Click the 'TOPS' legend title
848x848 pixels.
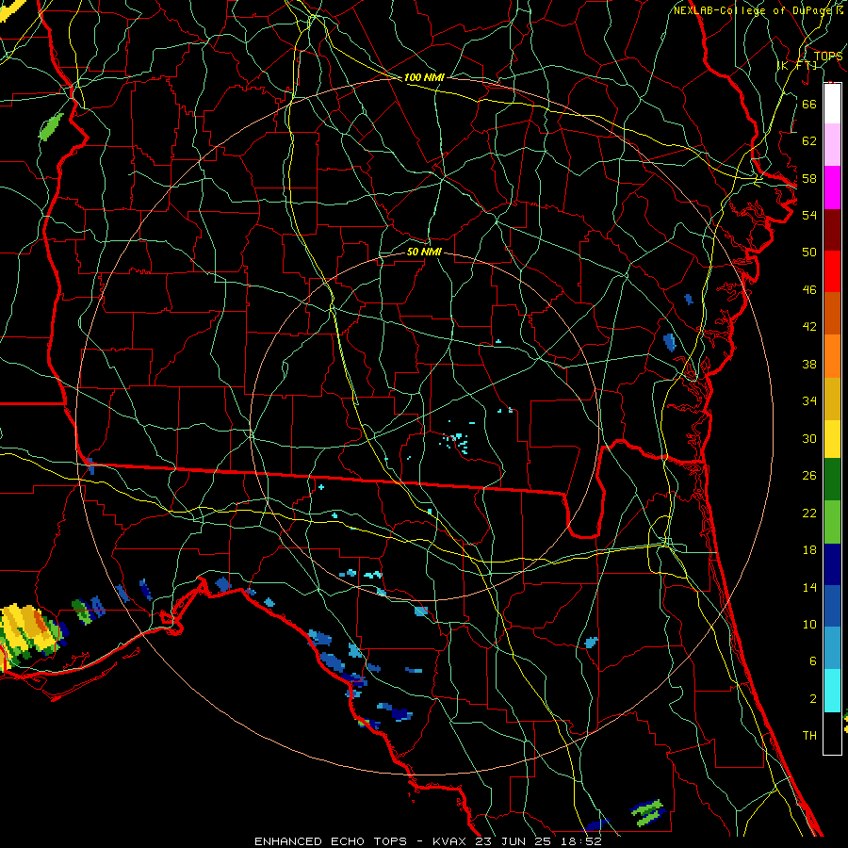click(828, 56)
